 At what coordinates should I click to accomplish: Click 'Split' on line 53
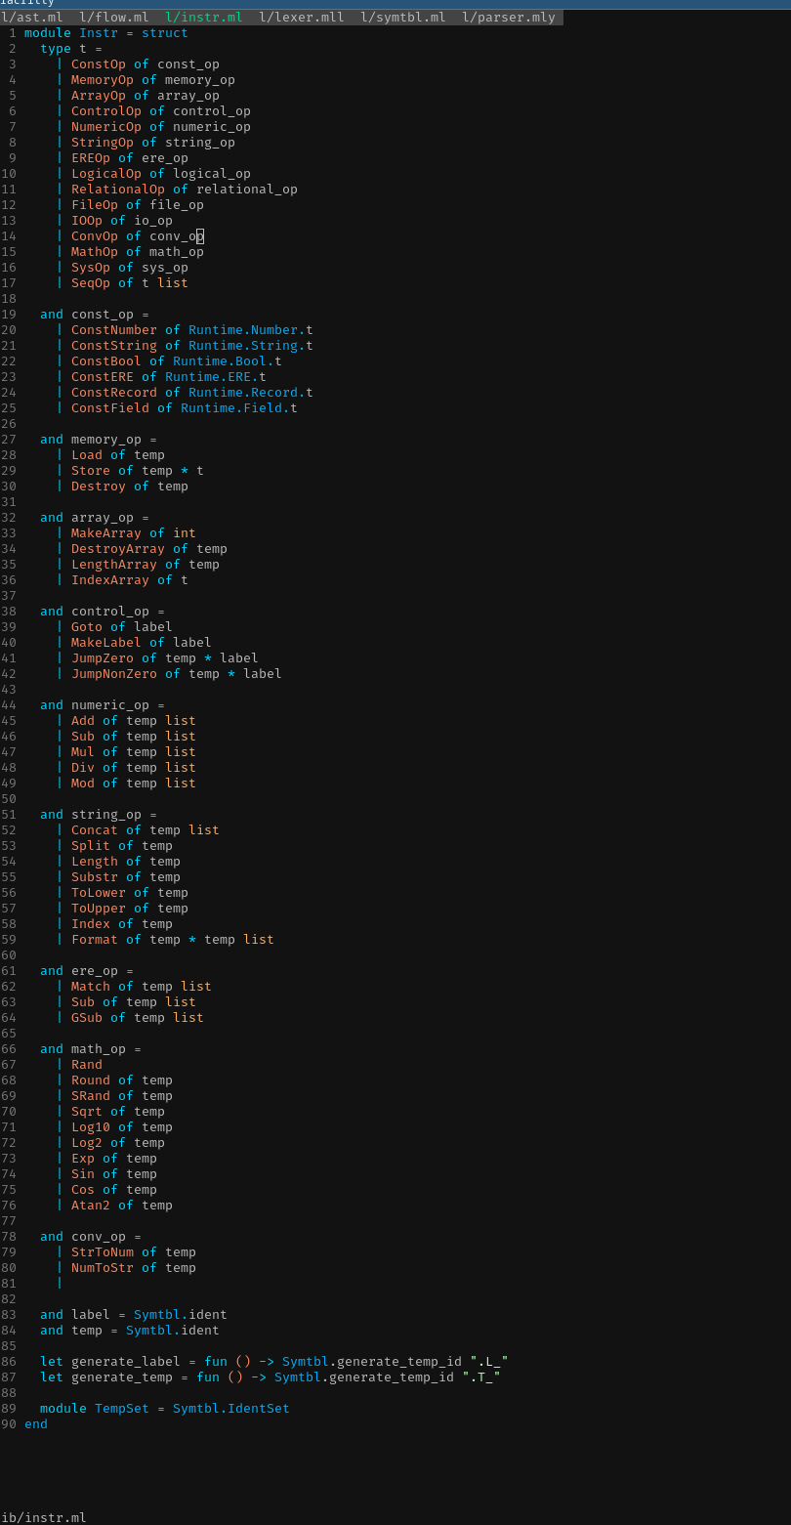pos(91,846)
